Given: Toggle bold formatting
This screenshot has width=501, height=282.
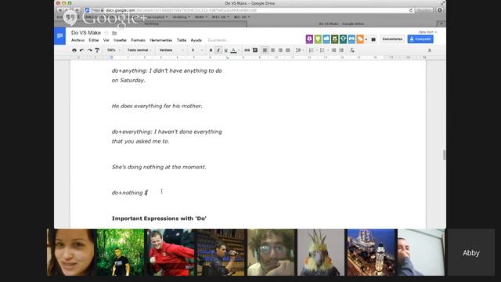Looking at the screenshot, I should click(211, 50).
